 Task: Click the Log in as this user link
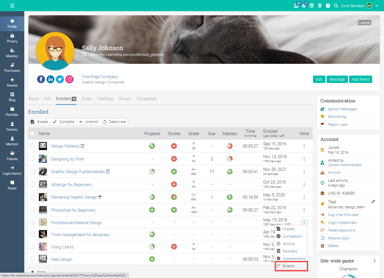pos(343,215)
